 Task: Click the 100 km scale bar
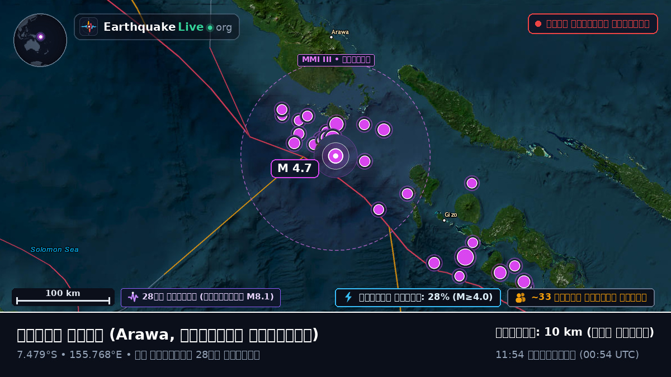pos(63,297)
